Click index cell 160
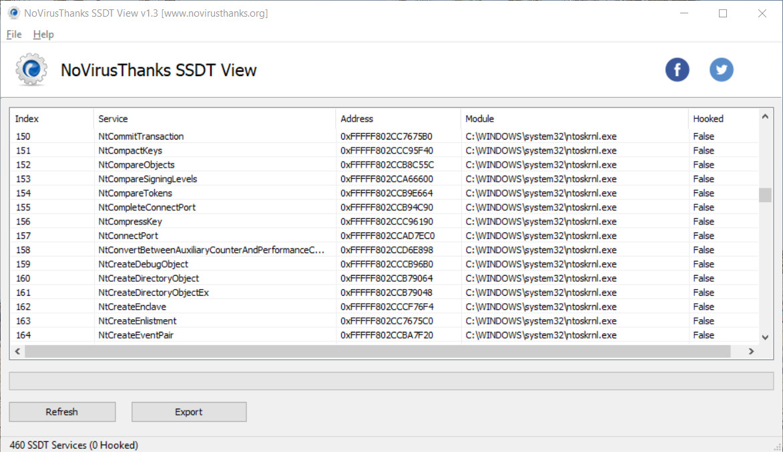 coord(23,278)
